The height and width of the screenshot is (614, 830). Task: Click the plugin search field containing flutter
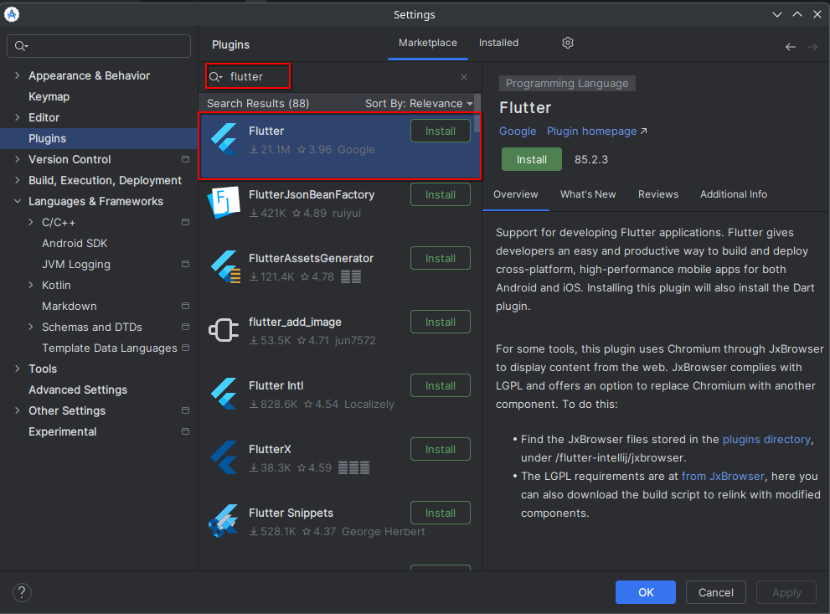click(338, 77)
